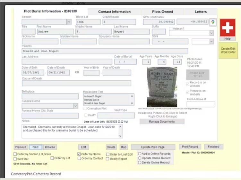Click the Edit button
The width and height of the screenshot is (241, 180).
tap(83, 147)
